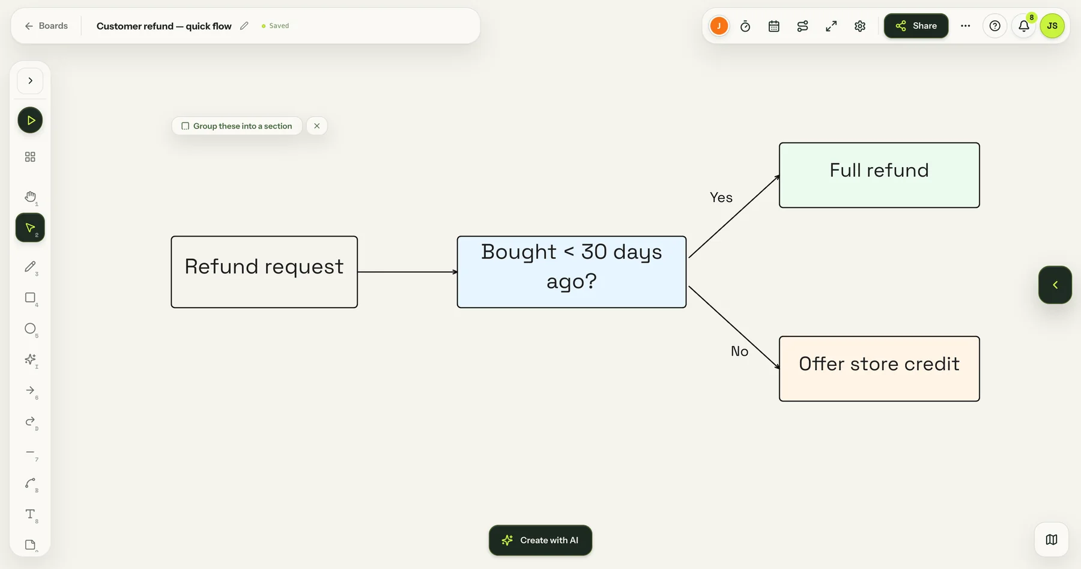Select the Hand pan tool

click(x=30, y=197)
